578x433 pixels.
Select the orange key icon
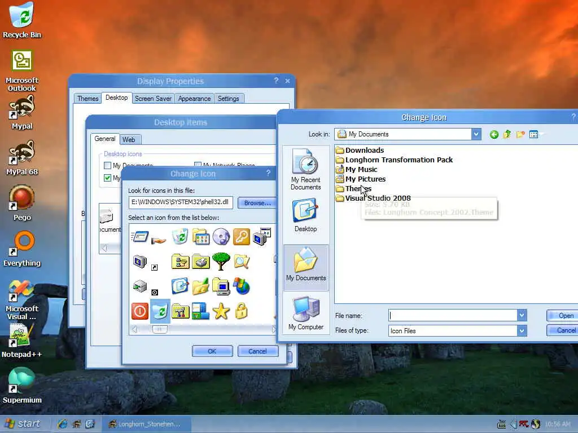click(x=241, y=236)
